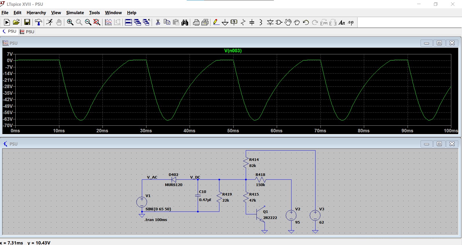Image resolution: width=462 pixels, height=245 pixels.
Task: Zoom out with the minus magnifier
Action: (88, 22)
